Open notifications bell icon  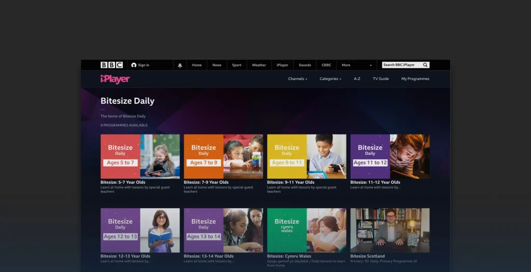pyautogui.click(x=180, y=65)
